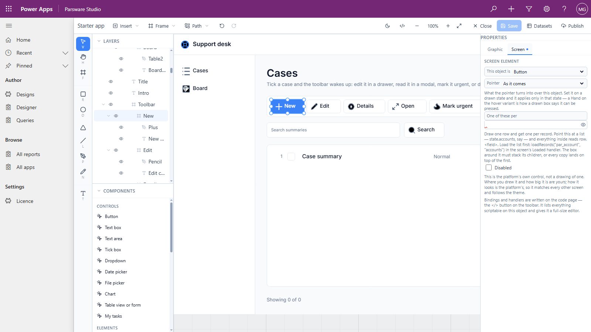Click the Publish button
The image size is (591, 332).
572,26
